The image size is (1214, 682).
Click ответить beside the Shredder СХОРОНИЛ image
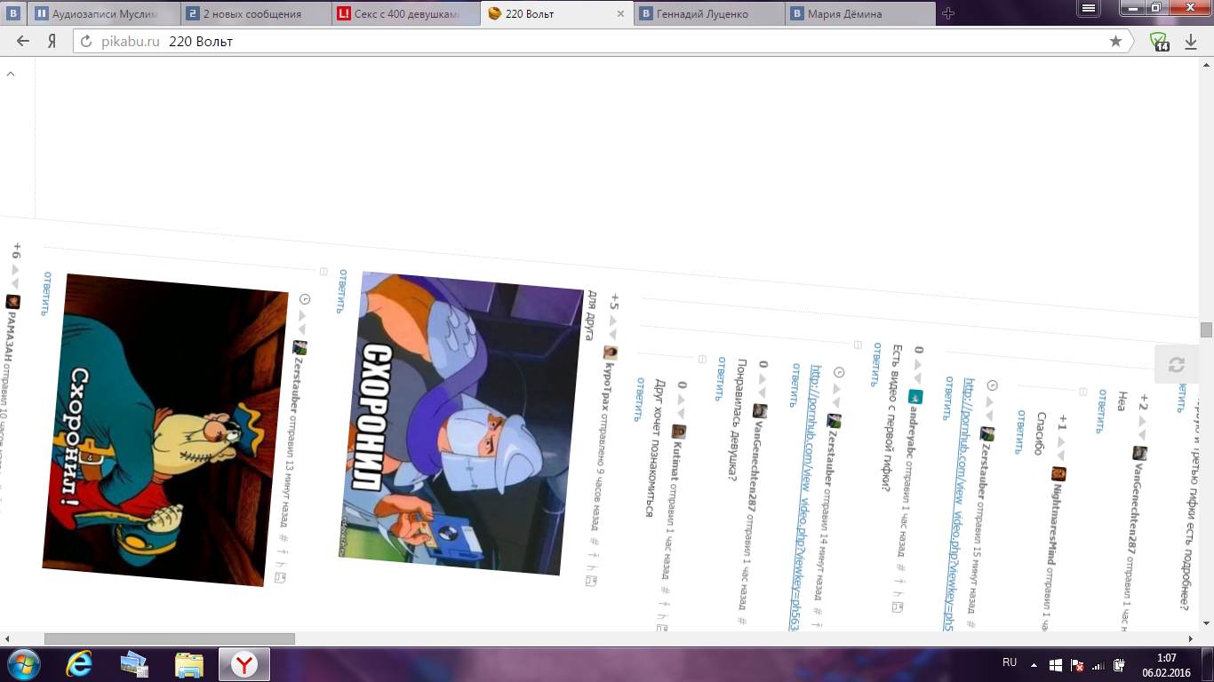[x=340, y=292]
